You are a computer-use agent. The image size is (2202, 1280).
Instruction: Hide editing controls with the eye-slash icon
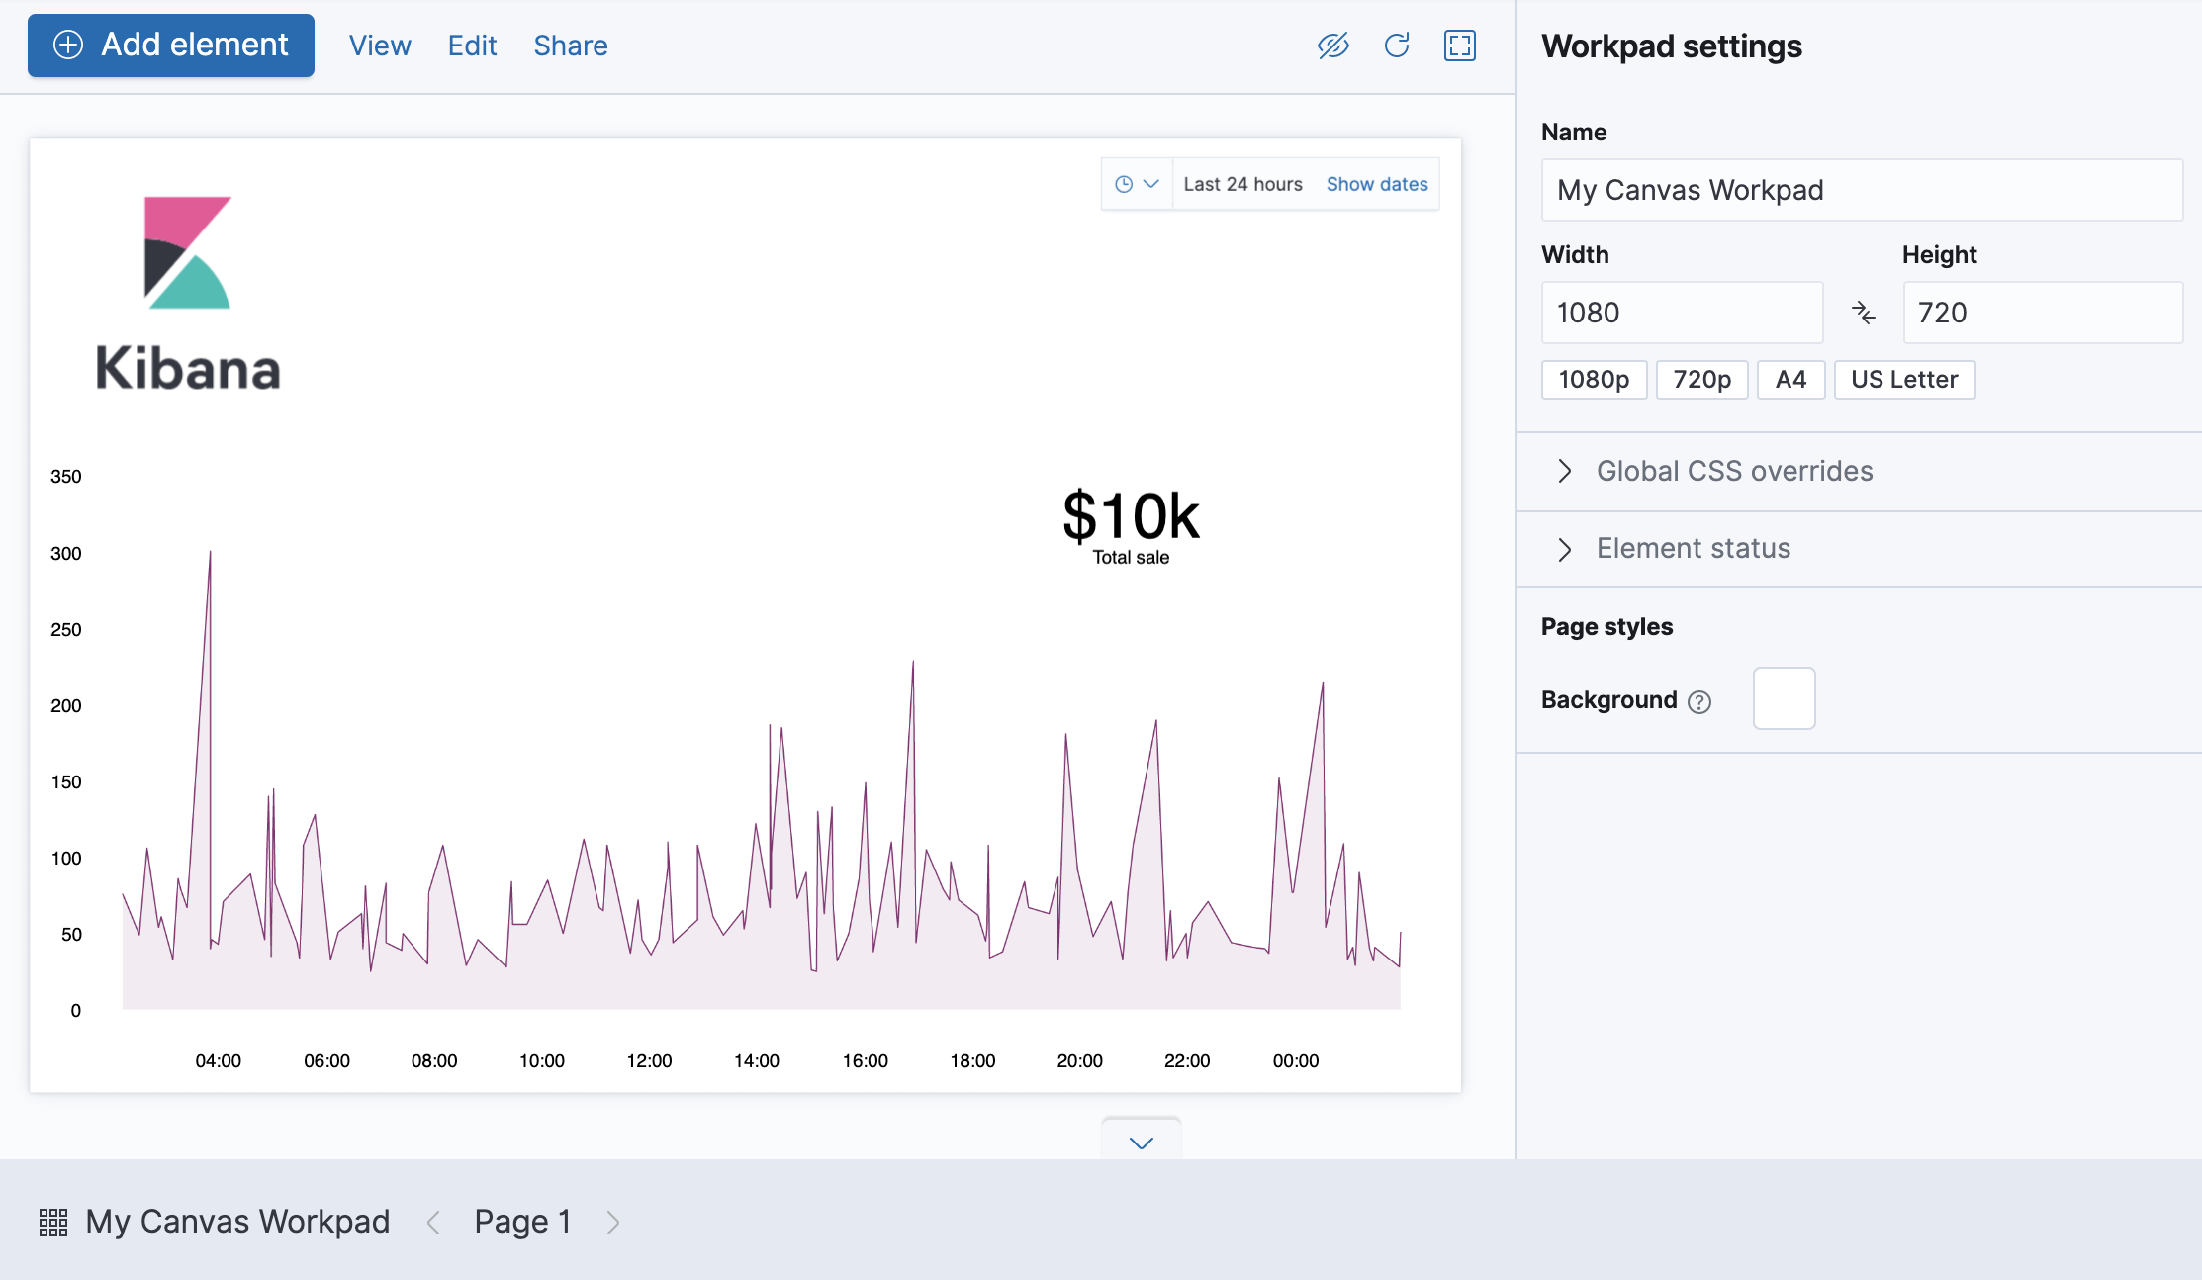tap(1333, 46)
